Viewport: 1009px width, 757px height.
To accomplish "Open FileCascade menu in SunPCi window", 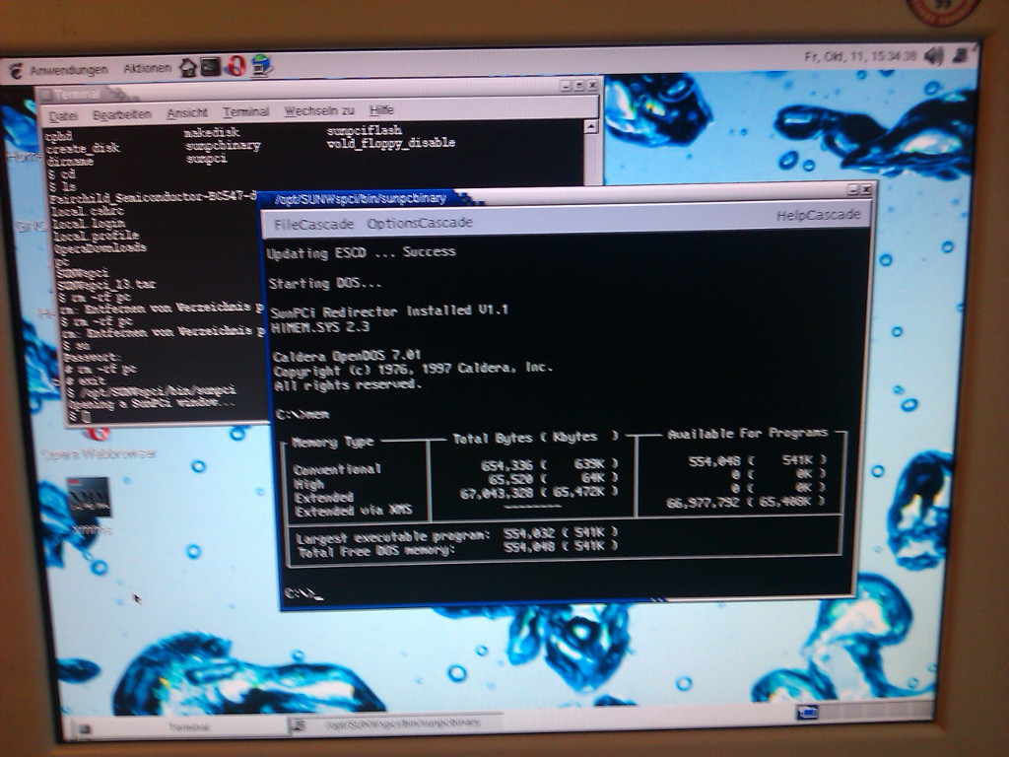I will click(314, 224).
